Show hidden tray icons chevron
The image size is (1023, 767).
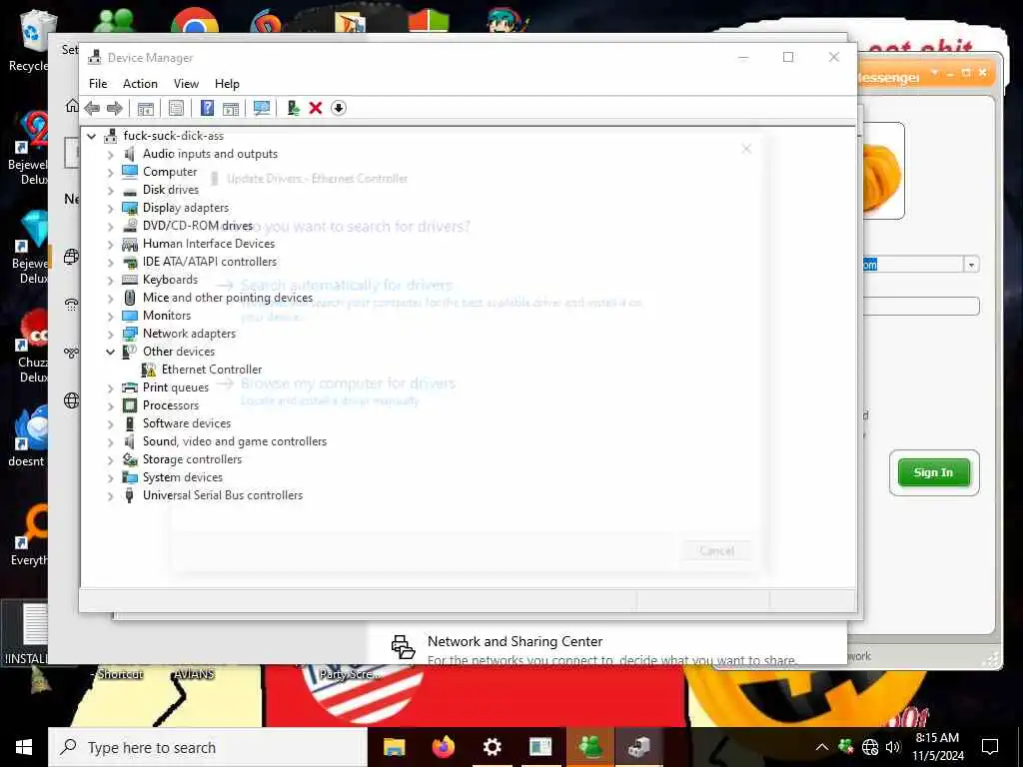pyautogui.click(x=822, y=747)
